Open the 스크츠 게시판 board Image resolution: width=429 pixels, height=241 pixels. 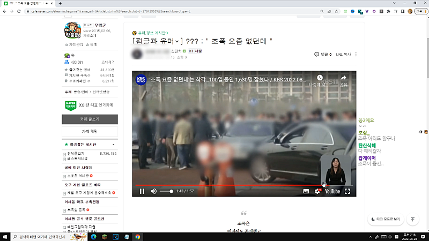78,176
